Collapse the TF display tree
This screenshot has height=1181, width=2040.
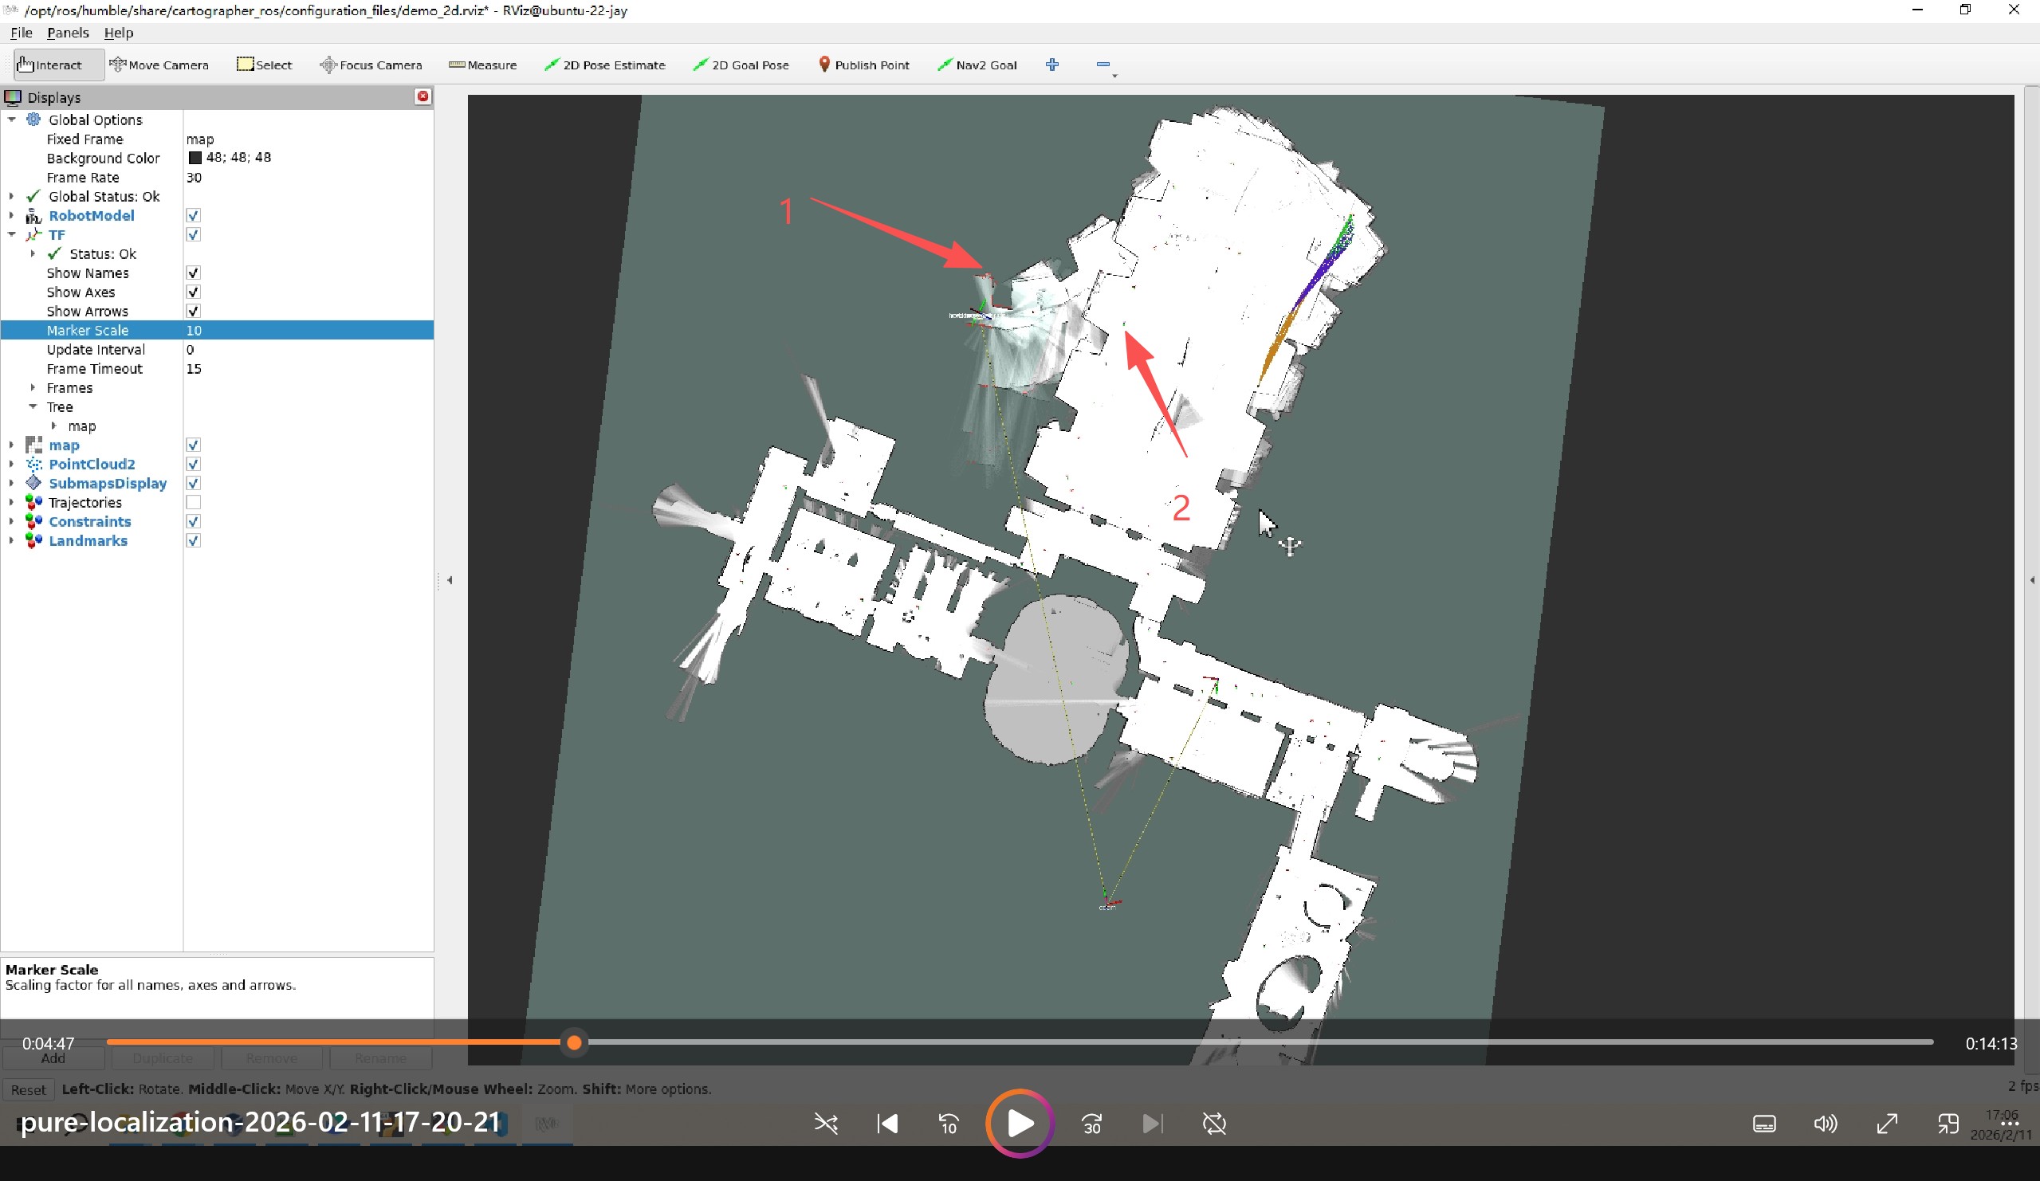[x=11, y=235]
